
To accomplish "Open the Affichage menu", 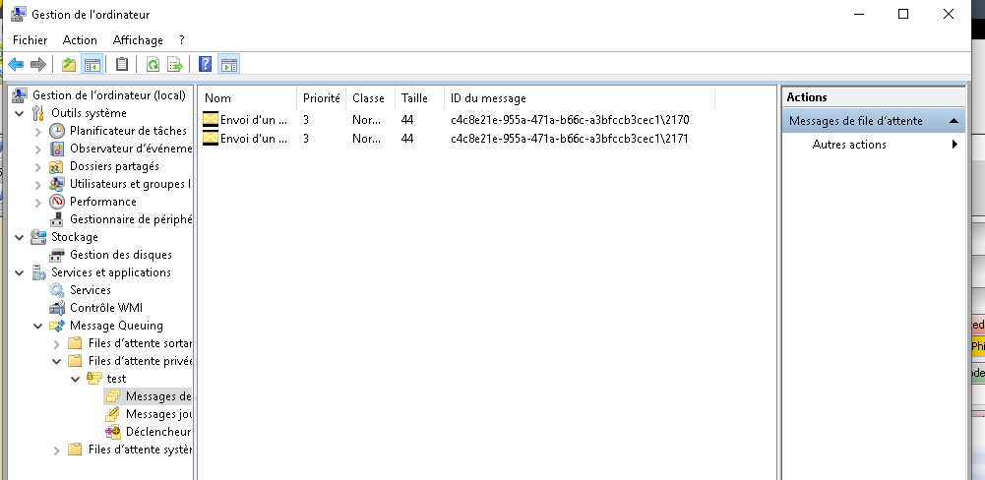I will tap(138, 40).
